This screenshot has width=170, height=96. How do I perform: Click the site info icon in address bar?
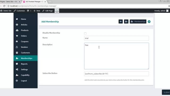click(8, 6)
